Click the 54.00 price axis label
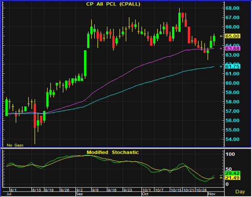Screen dimensions: 252x197 pyautogui.click(x=232, y=139)
